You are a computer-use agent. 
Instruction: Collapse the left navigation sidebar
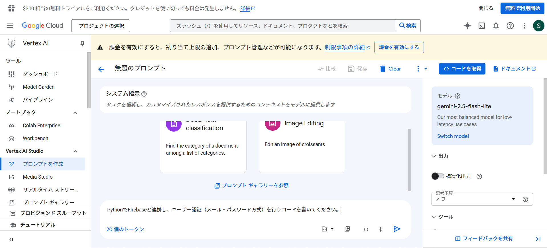[x=11, y=239]
